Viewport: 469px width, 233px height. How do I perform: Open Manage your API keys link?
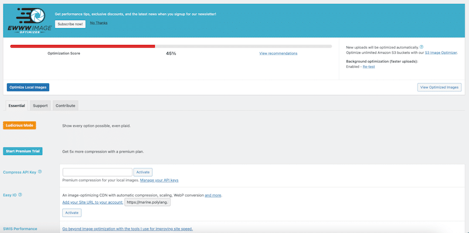(x=159, y=180)
